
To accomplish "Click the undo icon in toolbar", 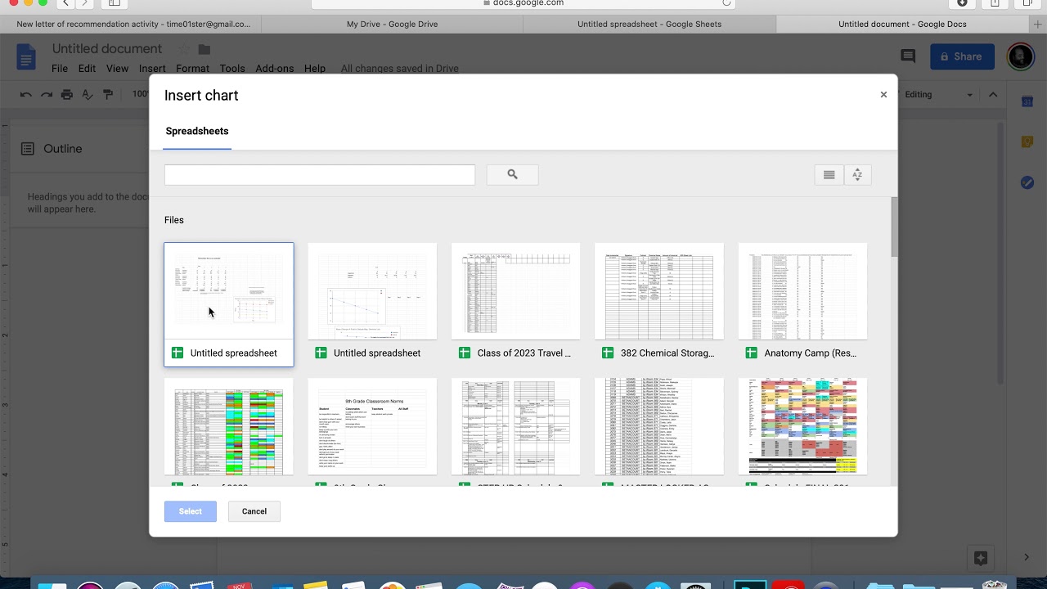I will [x=25, y=94].
